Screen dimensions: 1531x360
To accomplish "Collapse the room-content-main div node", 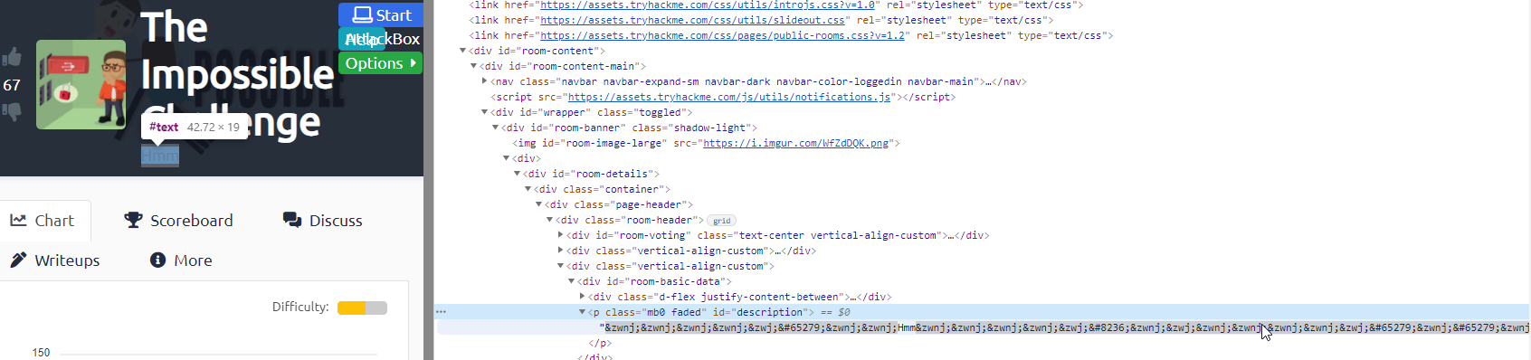I will (x=473, y=66).
